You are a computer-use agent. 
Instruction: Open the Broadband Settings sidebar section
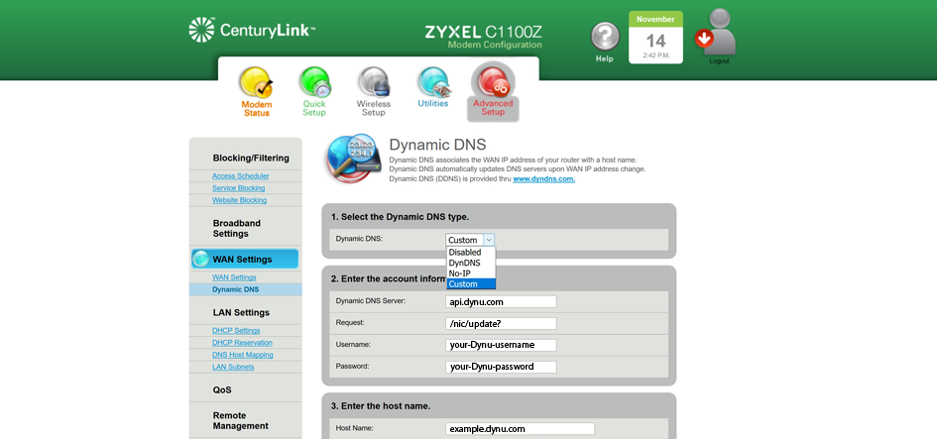click(x=237, y=228)
